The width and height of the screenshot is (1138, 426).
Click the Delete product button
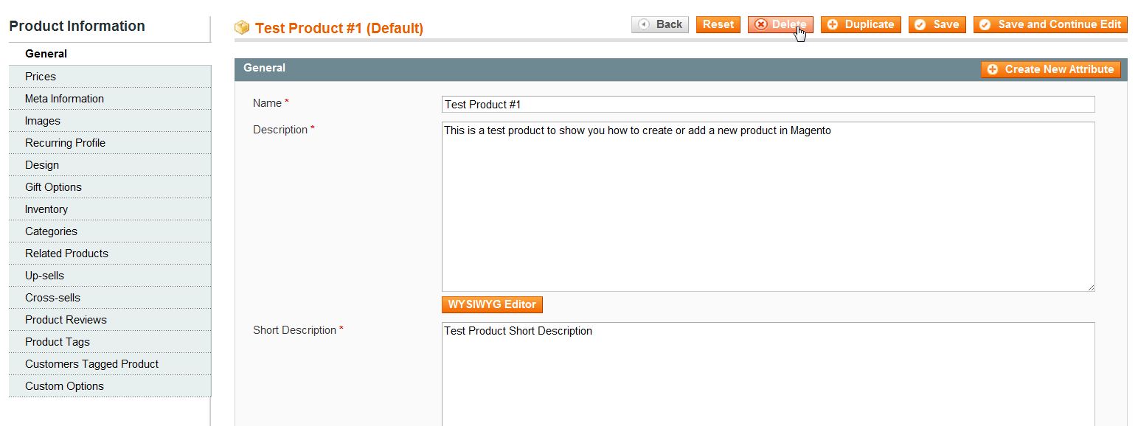(x=780, y=24)
